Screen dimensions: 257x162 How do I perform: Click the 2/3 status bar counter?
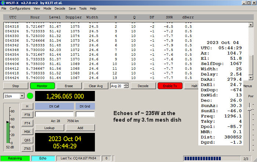click(246, 159)
